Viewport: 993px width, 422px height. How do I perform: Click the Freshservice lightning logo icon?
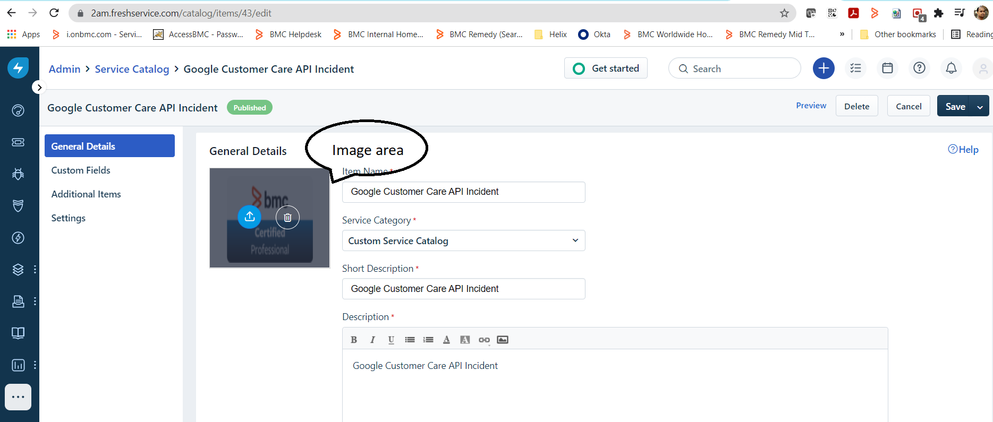(18, 68)
